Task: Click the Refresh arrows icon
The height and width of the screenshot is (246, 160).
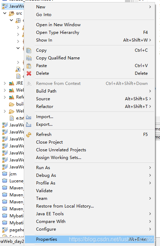Action: (29, 135)
